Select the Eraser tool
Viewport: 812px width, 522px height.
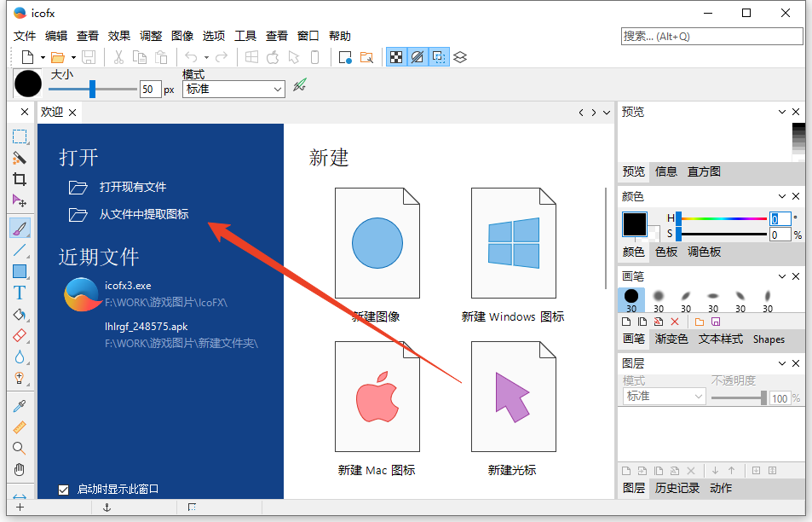point(21,335)
